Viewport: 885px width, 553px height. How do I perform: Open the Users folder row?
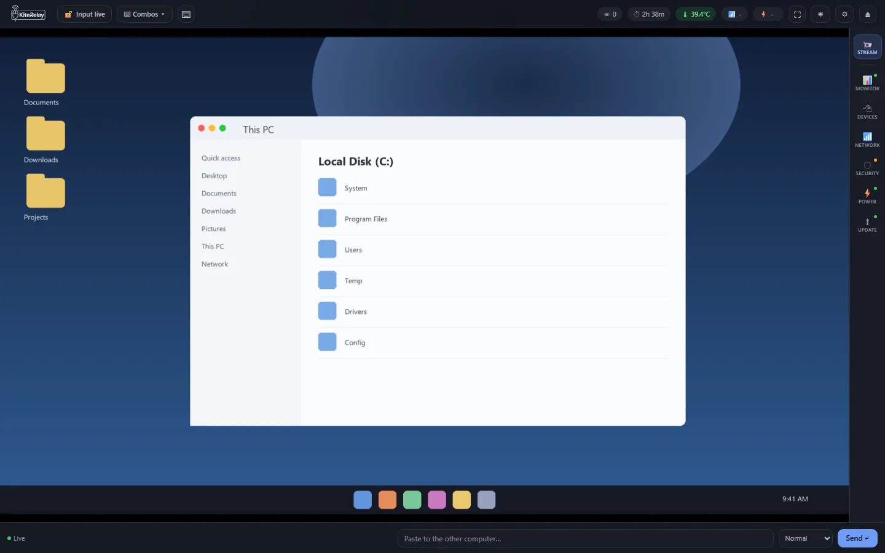[x=493, y=249]
